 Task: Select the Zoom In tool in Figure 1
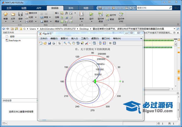[x=65, y=43]
